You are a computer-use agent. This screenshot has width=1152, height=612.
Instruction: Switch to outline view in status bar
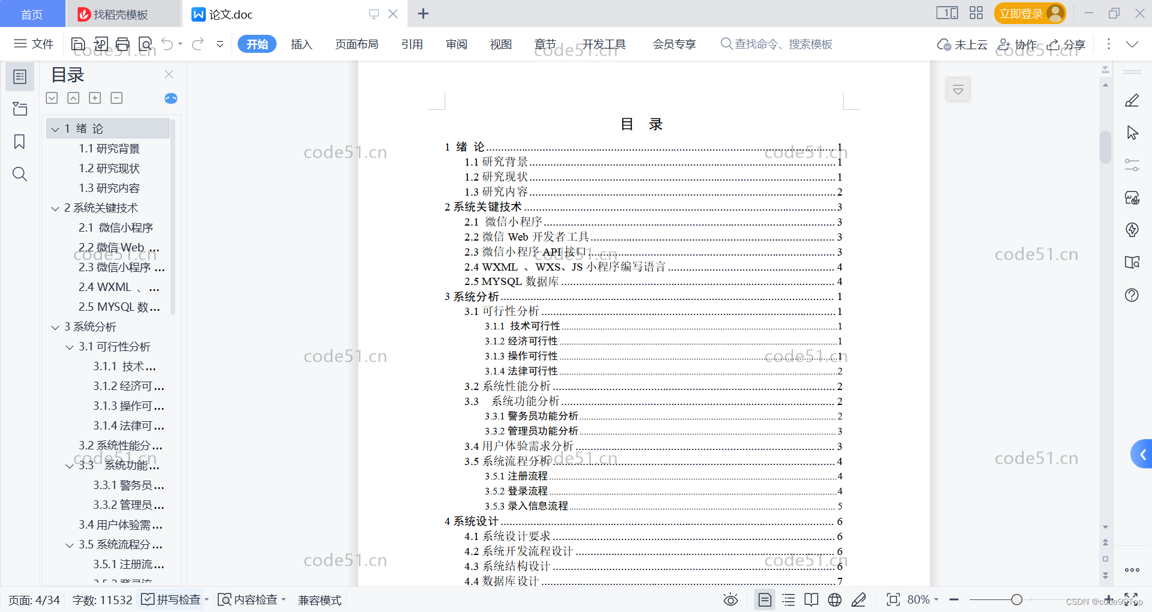pos(788,599)
